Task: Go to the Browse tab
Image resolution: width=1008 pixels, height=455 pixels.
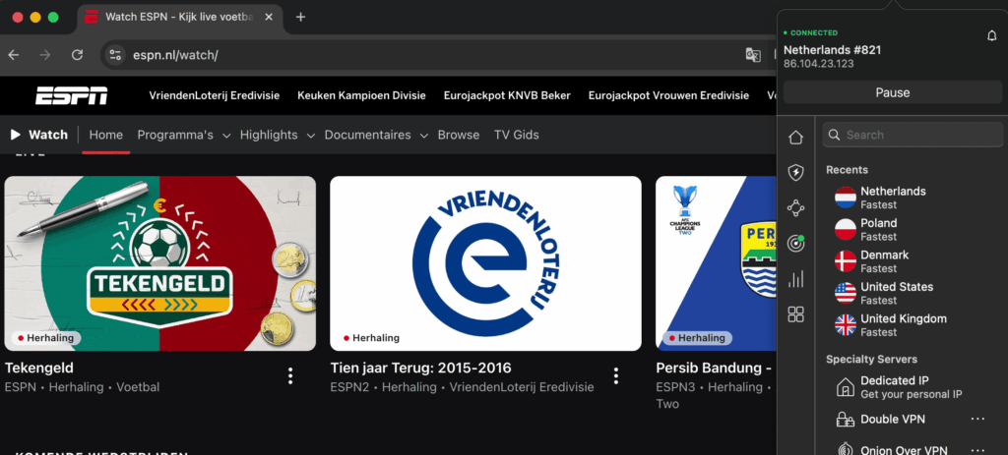Action: tap(458, 135)
